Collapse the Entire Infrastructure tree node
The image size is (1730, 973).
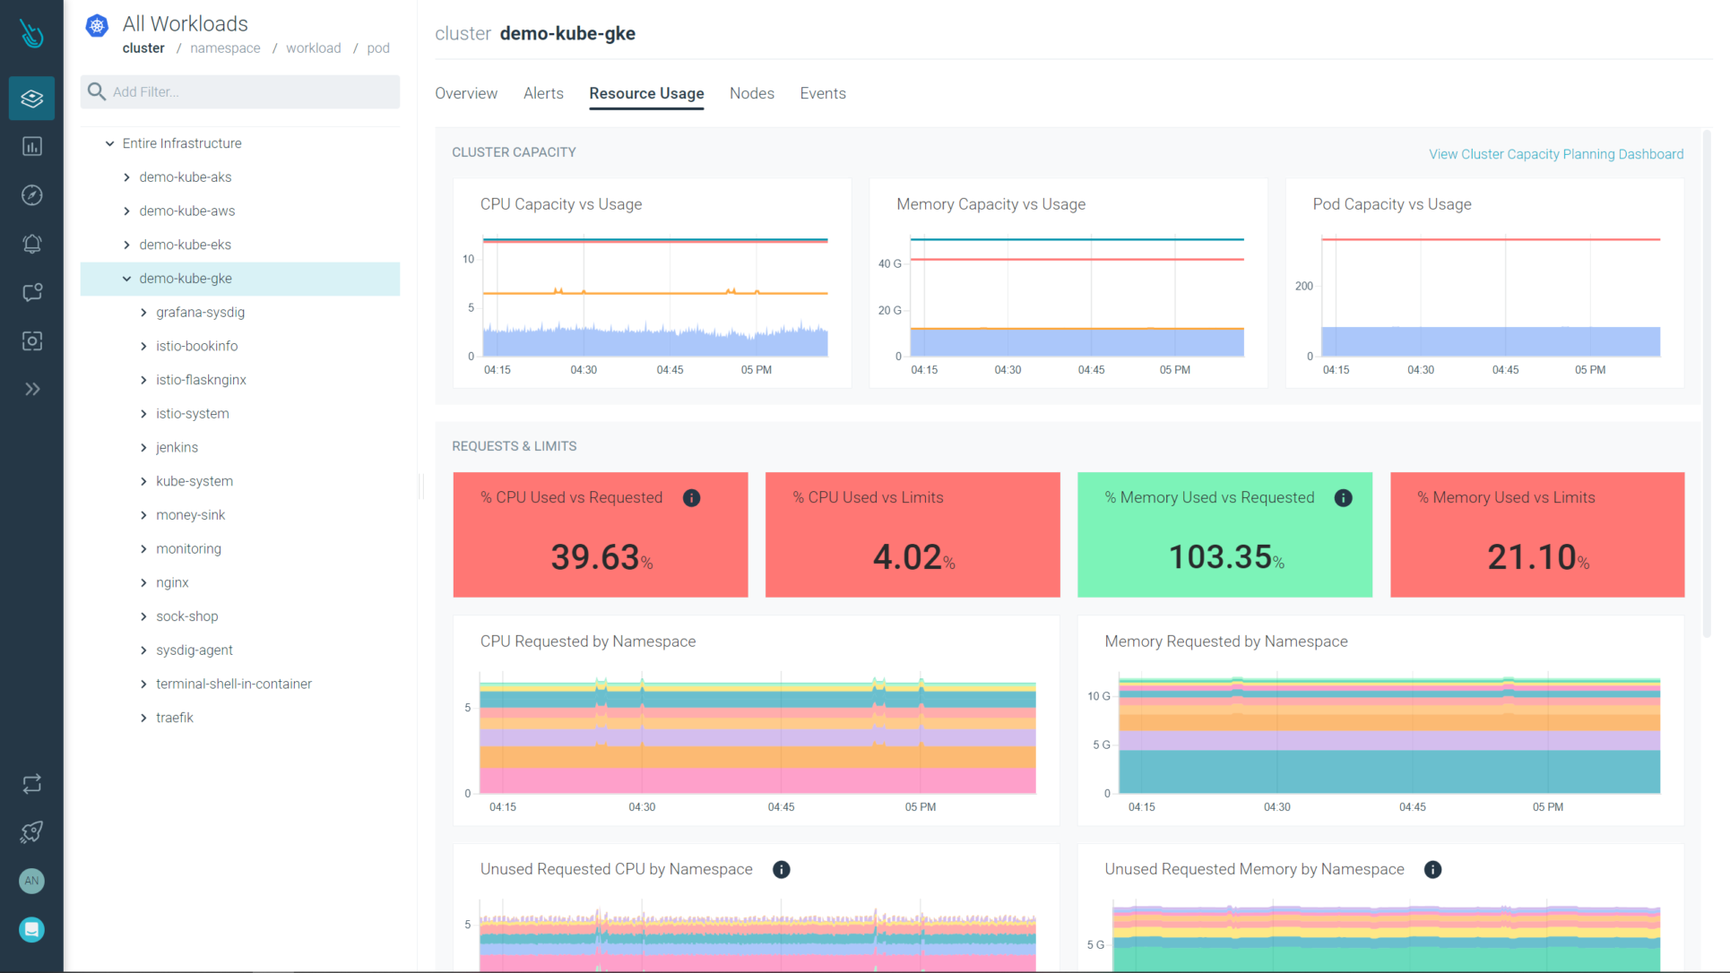click(108, 142)
